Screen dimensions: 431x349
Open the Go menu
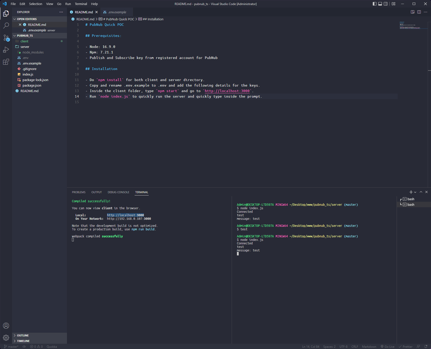(59, 4)
